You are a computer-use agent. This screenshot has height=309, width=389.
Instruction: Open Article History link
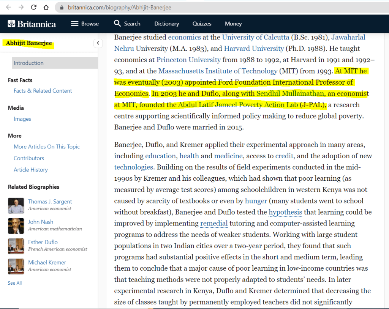(x=31, y=170)
